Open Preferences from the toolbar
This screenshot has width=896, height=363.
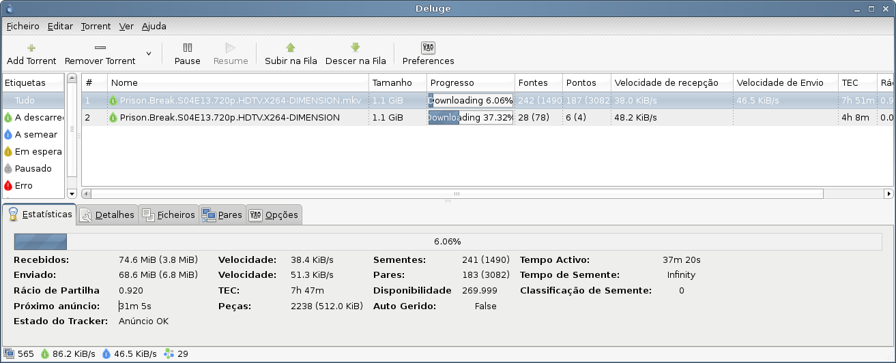point(429,54)
